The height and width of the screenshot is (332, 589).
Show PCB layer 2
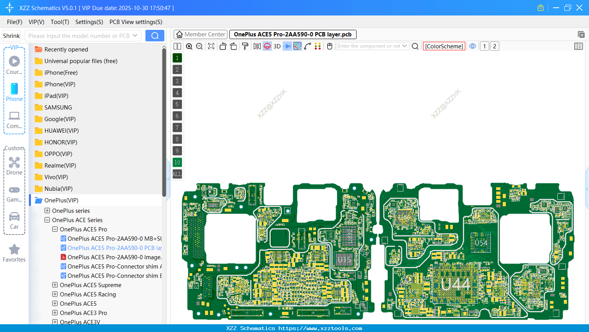coord(177,70)
